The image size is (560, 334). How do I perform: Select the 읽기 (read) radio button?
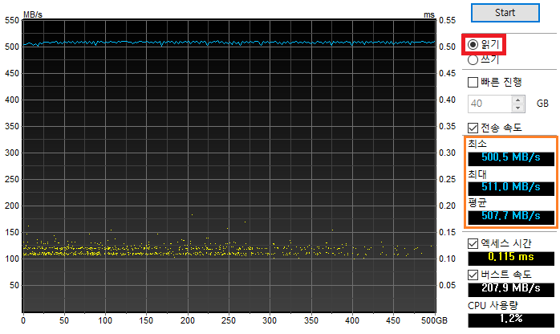pyautogui.click(x=473, y=45)
